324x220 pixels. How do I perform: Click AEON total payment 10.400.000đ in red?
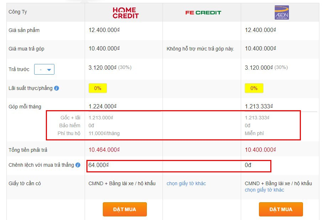coord(260,150)
